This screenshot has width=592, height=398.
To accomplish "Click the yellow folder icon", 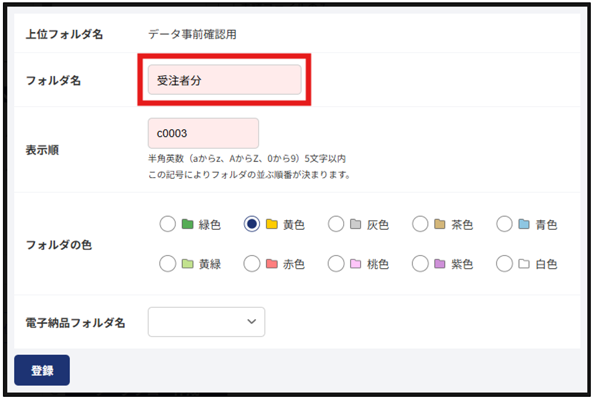I will pos(272,224).
